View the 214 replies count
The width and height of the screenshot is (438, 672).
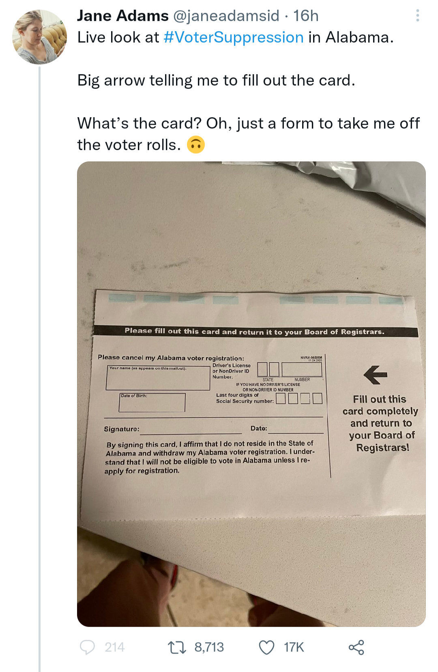114,647
